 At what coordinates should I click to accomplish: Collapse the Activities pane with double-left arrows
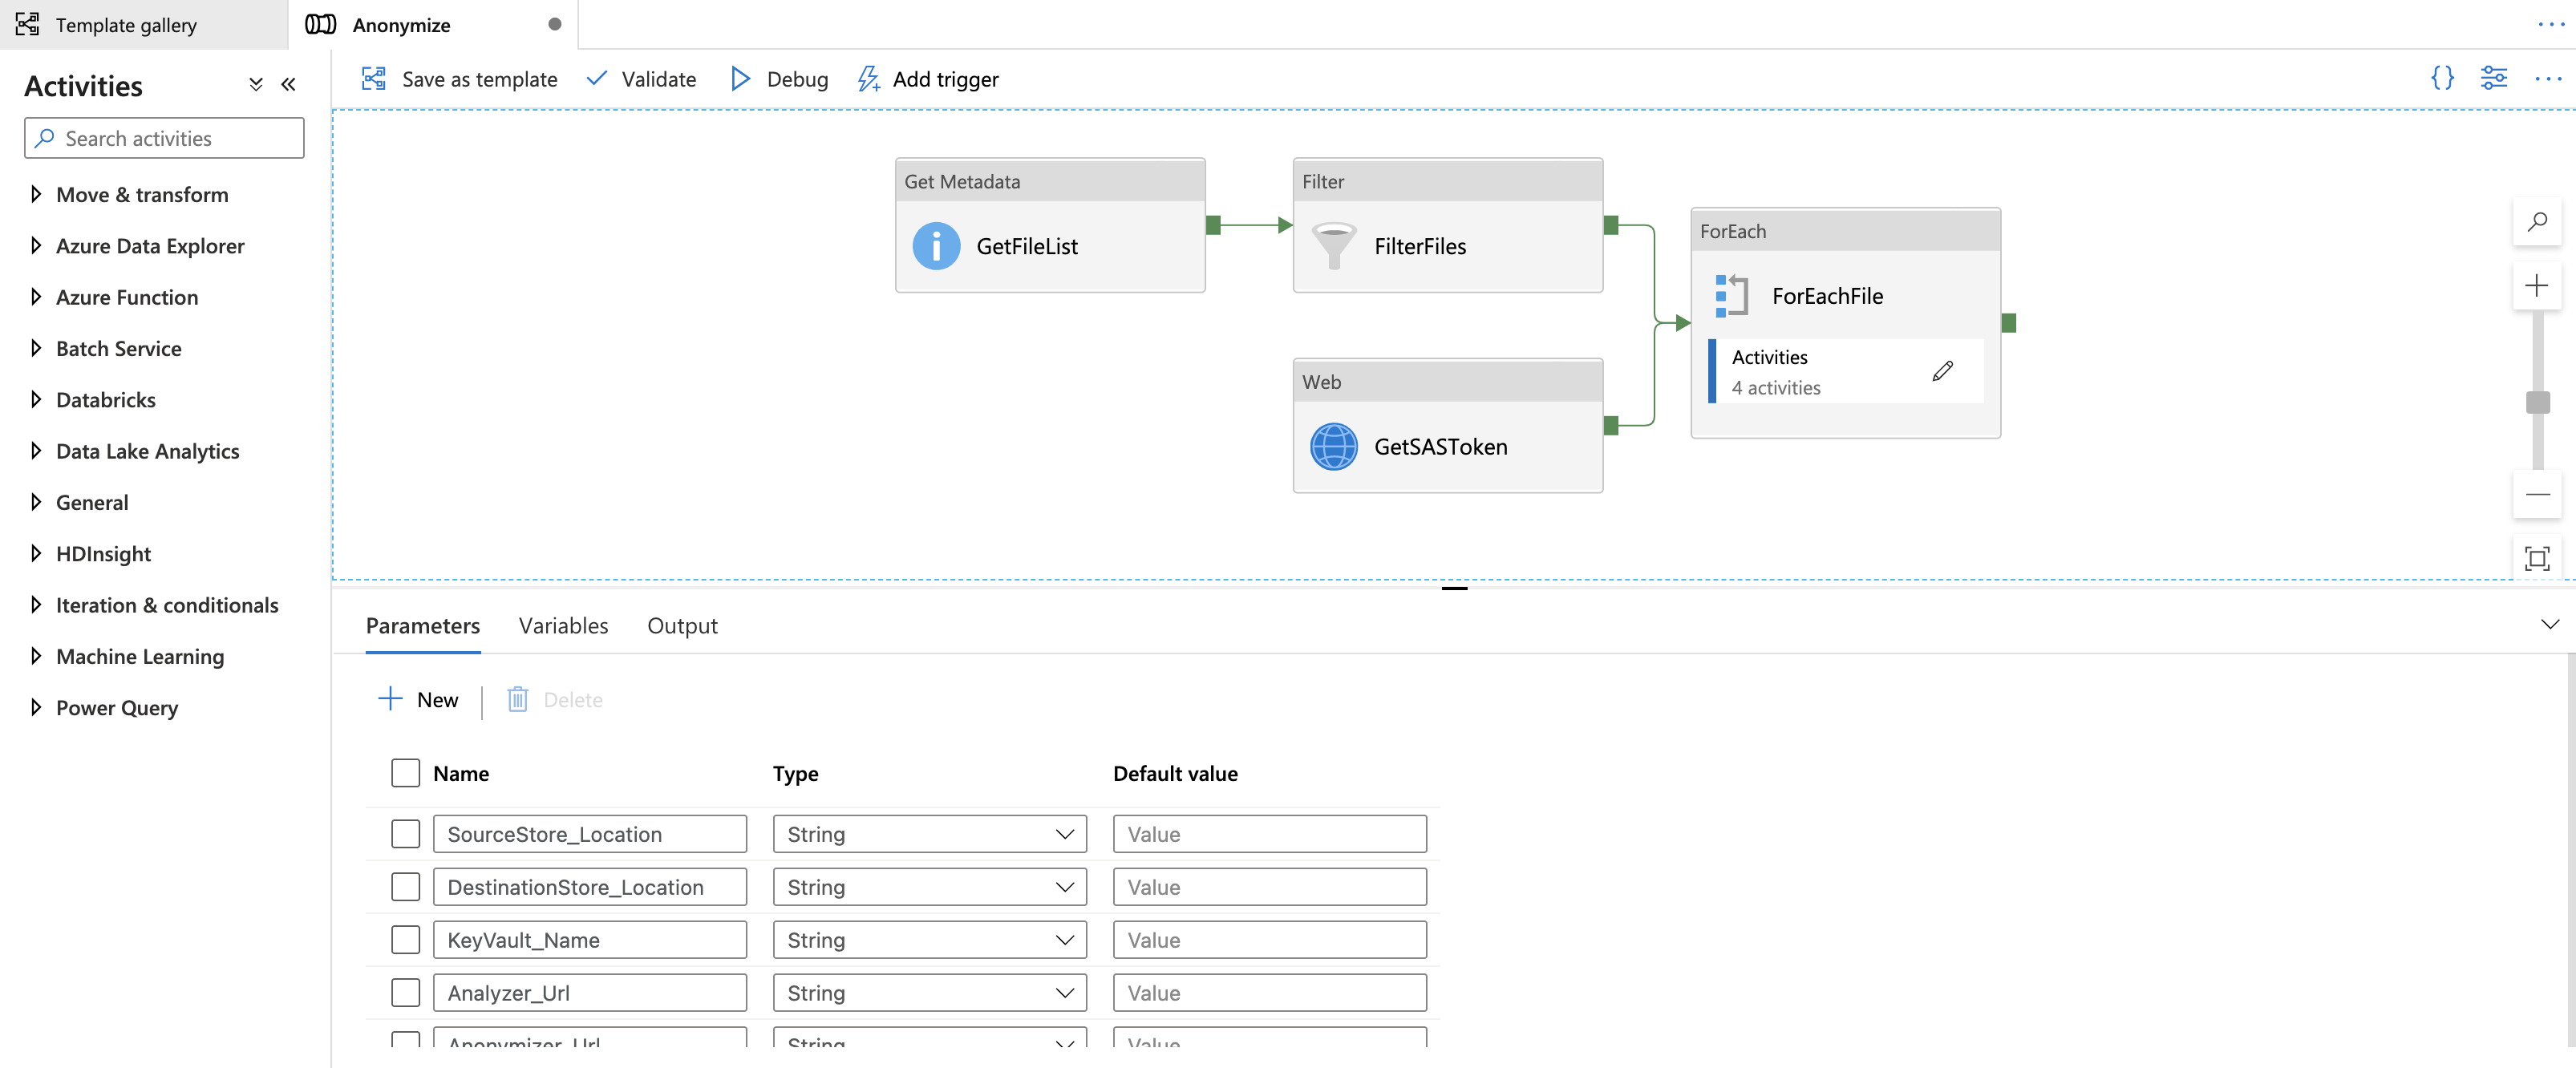pyautogui.click(x=289, y=85)
